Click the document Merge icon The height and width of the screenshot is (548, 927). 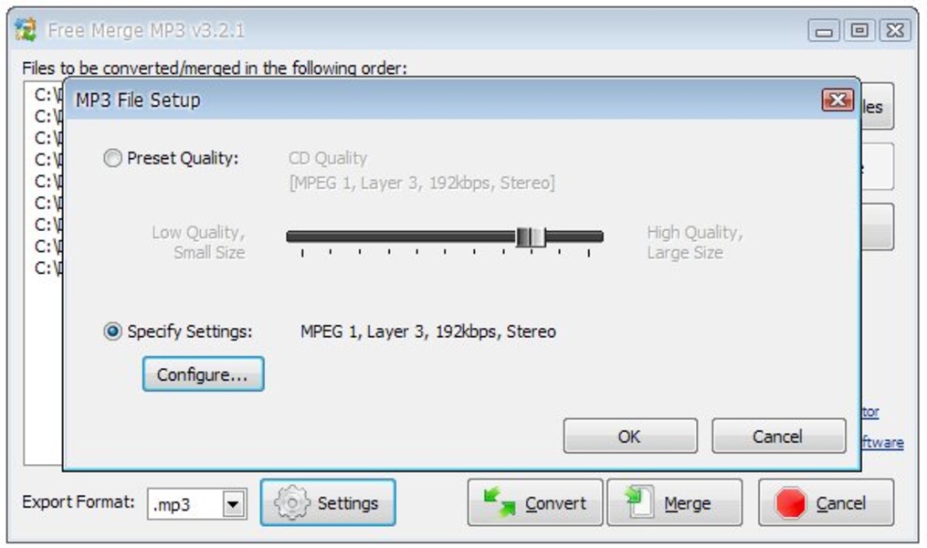point(640,501)
